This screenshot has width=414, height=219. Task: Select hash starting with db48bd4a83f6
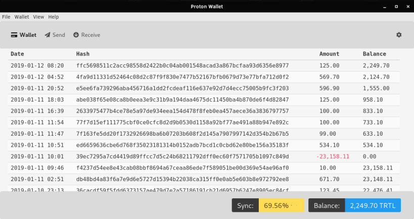coord(182,179)
